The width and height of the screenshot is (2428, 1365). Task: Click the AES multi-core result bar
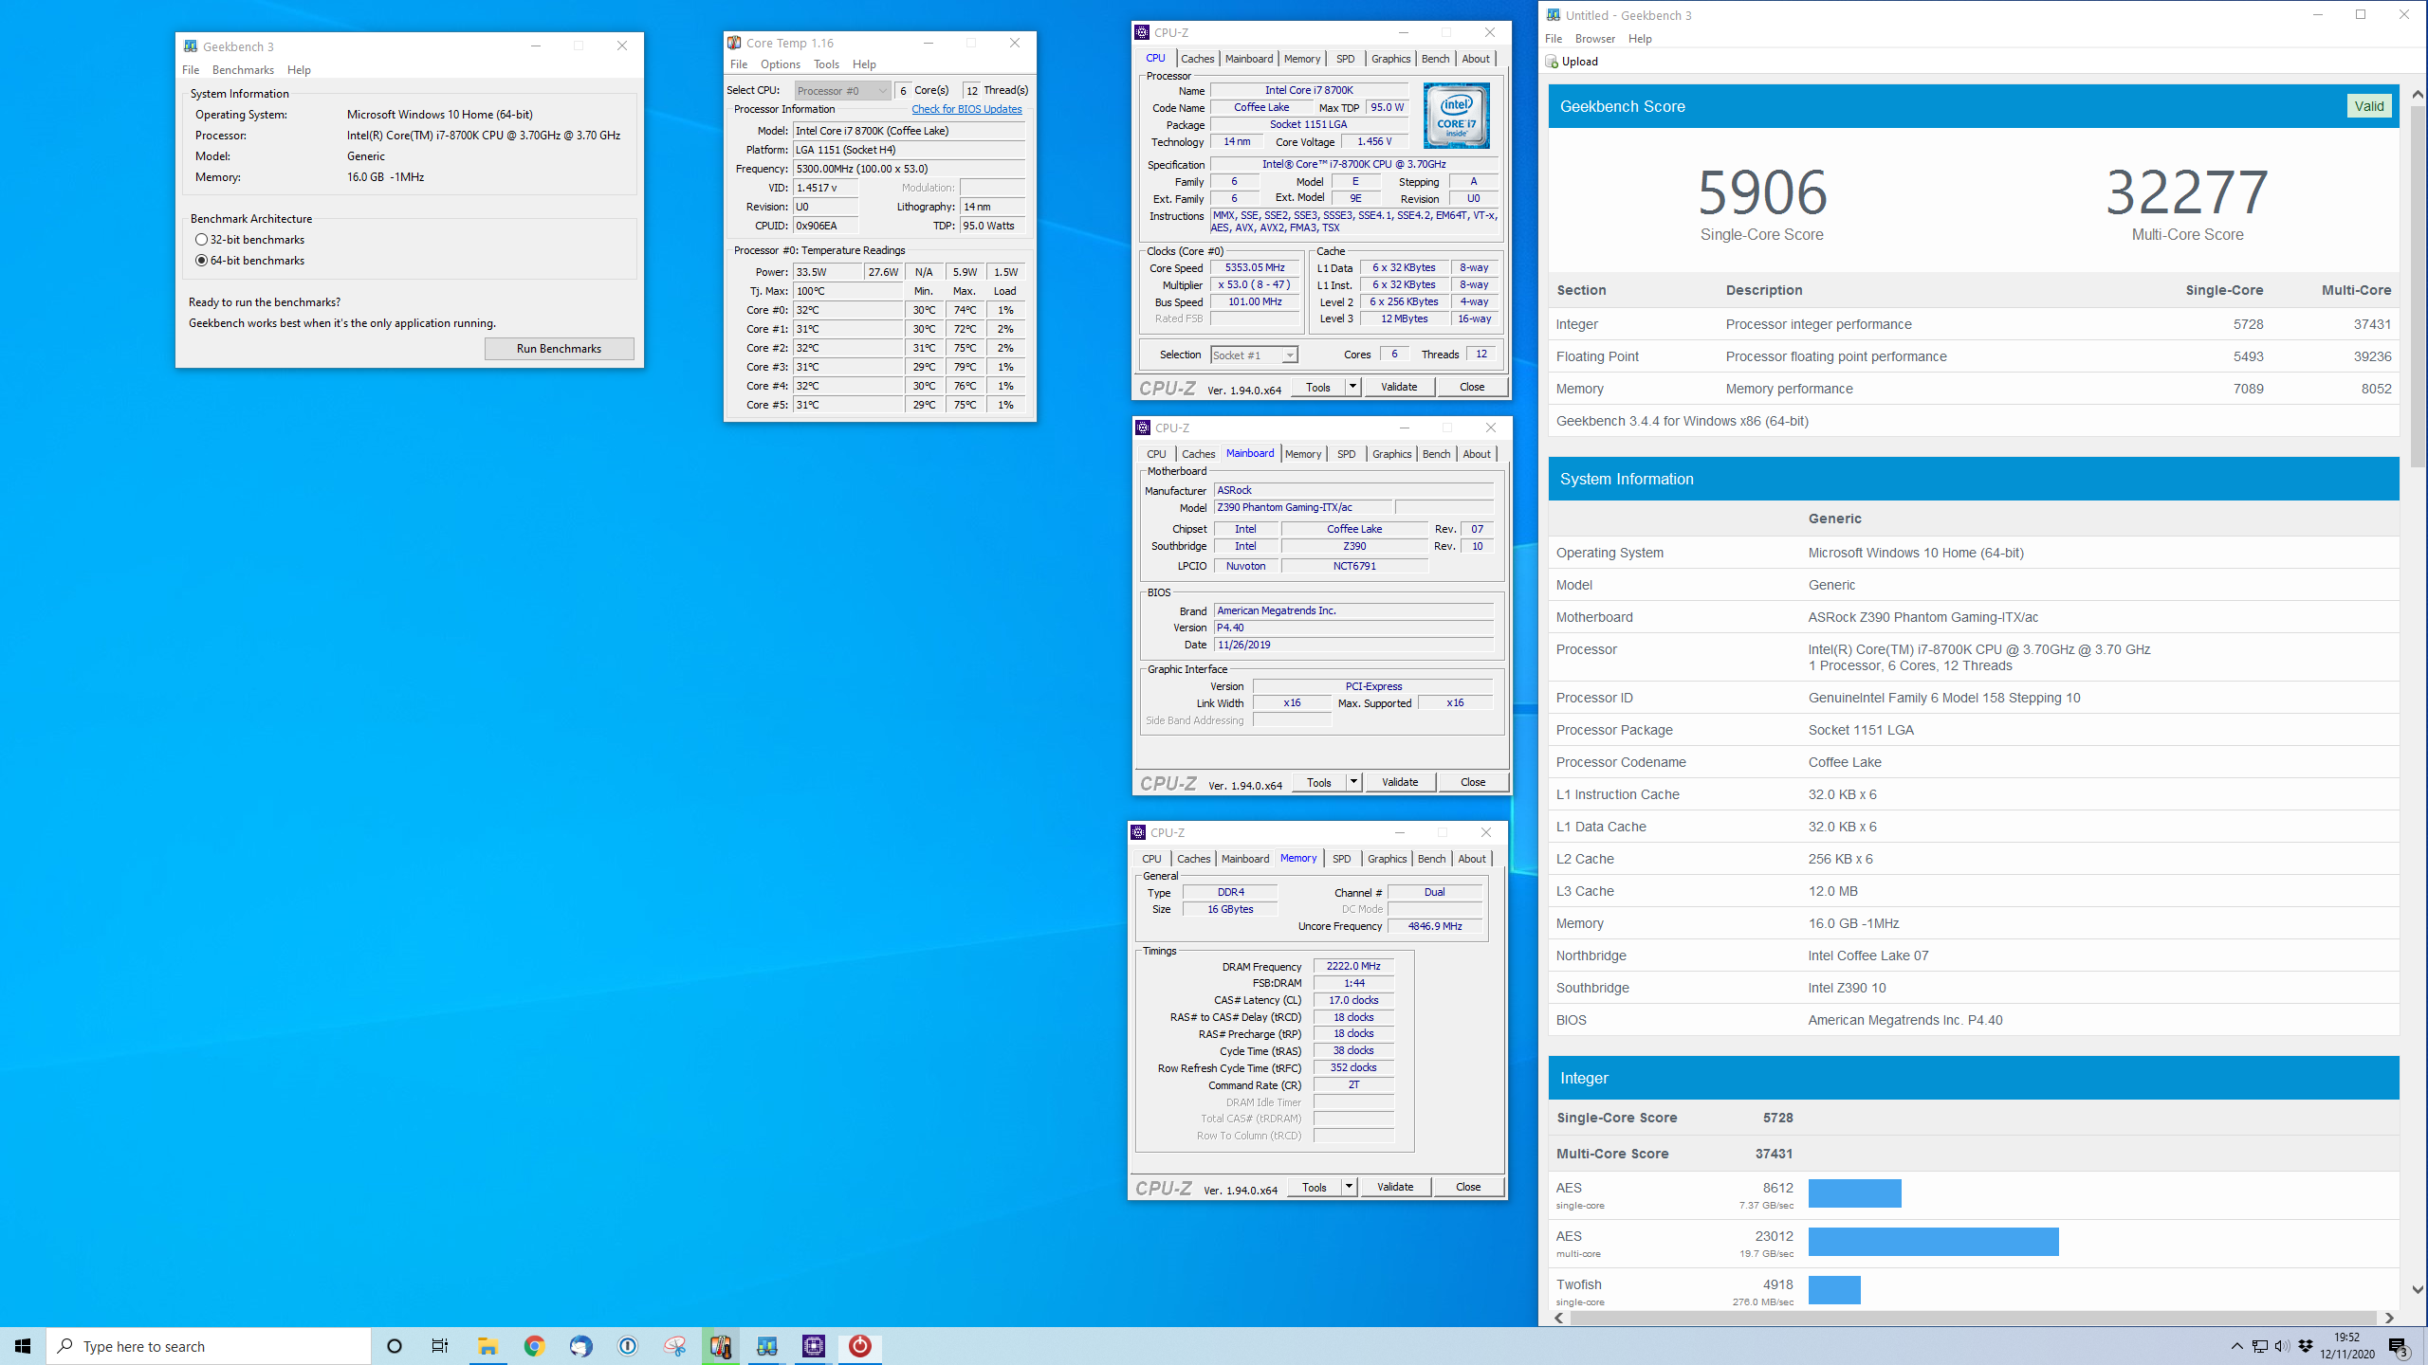pos(1933,1242)
